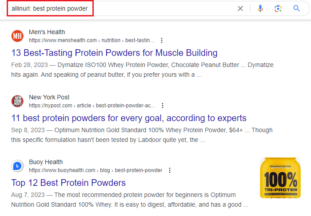This screenshot has height=216, width=311.
Task: Click the buoyhealth.com blog URL breadcrumb
Action: [96, 170]
